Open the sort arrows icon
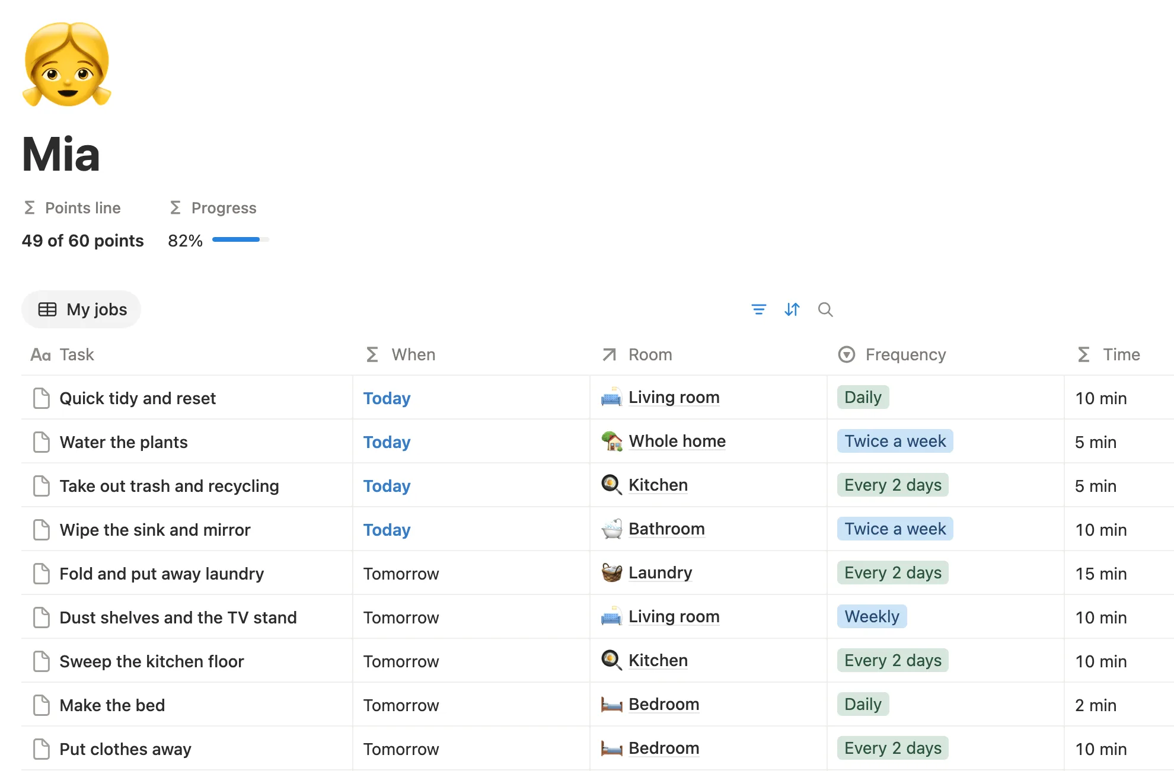The width and height of the screenshot is (1174, 771). point(792,309)
